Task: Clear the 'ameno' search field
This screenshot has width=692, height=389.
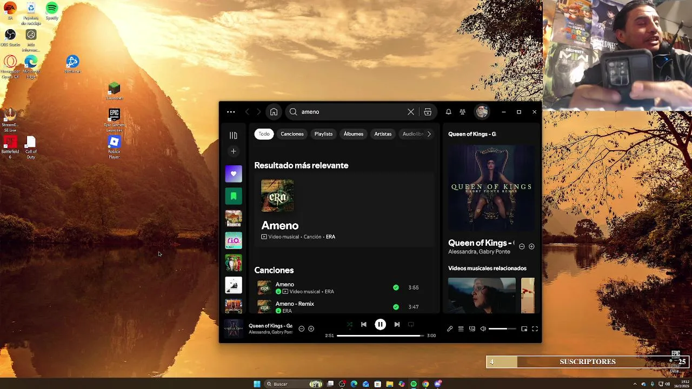Action: point(411,112)
